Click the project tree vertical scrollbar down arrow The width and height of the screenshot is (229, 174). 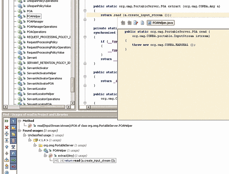tap(73, 103)
